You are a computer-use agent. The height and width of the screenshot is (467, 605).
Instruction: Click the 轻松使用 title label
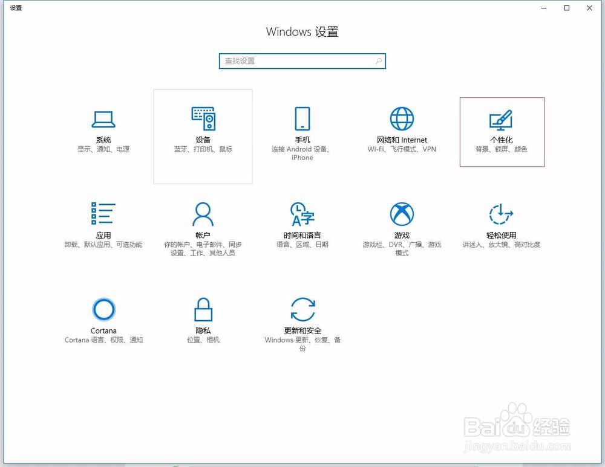(501, 235)
